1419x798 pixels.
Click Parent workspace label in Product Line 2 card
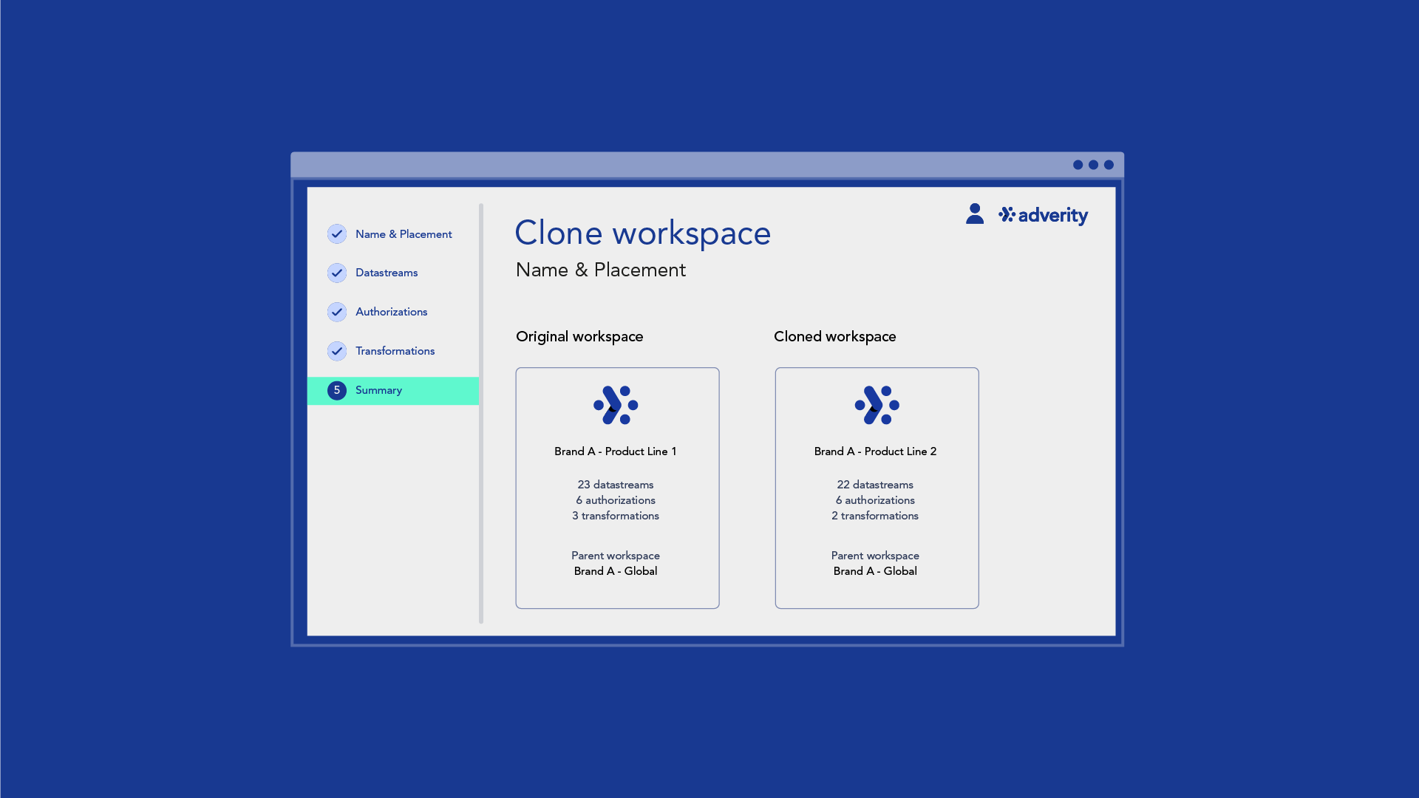click(875, 556)
